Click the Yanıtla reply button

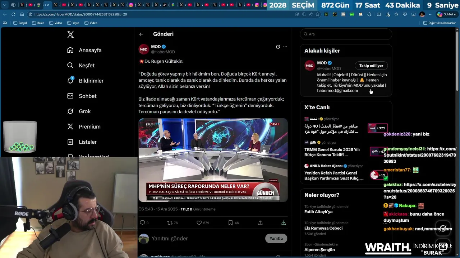coord(276,238)
